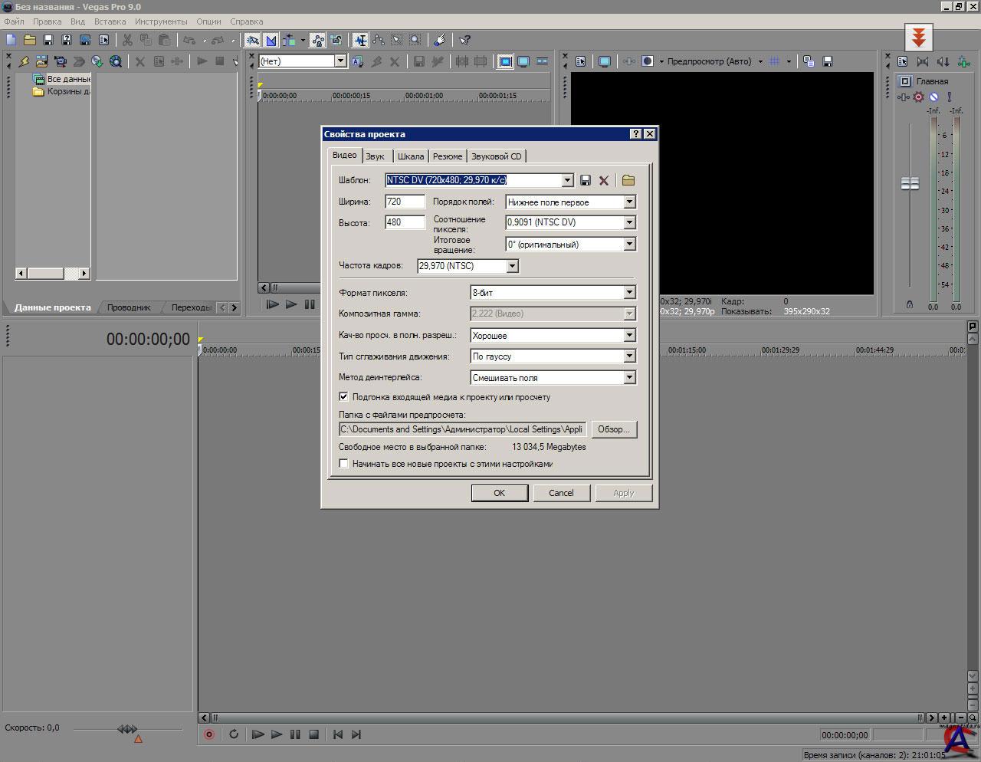Open the Шаблон template dropdown
The width and height of the screenshot is (981, 762).
tap(567, 180)
